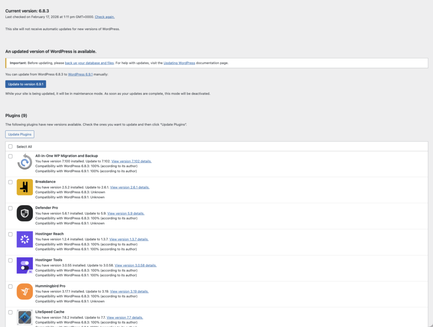
Task: Tick the checkbox for Breakdance plugin
Action: tap(11, 182)
